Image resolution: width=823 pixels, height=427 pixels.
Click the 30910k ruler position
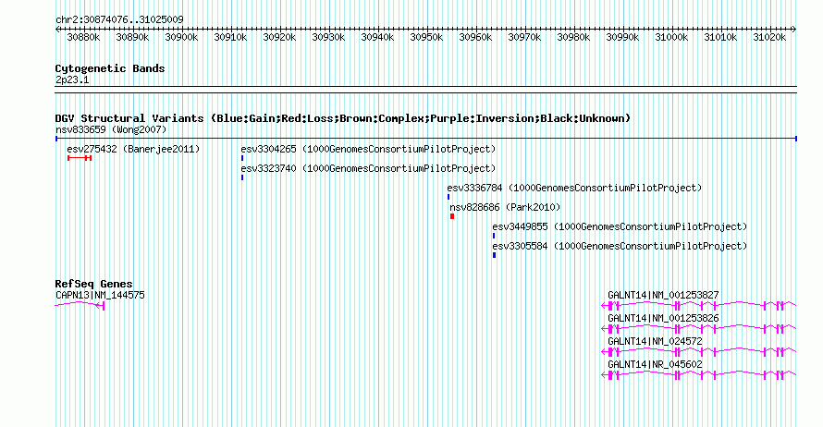coord(230,37)
